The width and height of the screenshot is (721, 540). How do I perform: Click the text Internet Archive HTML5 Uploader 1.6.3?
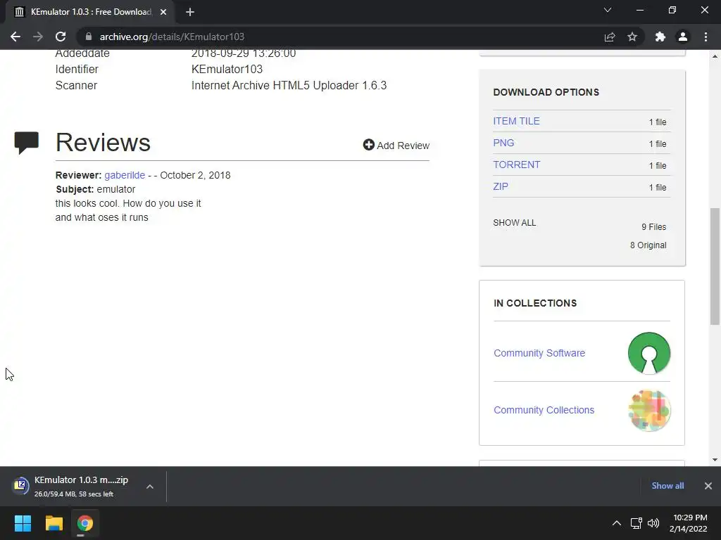(289, 85)
